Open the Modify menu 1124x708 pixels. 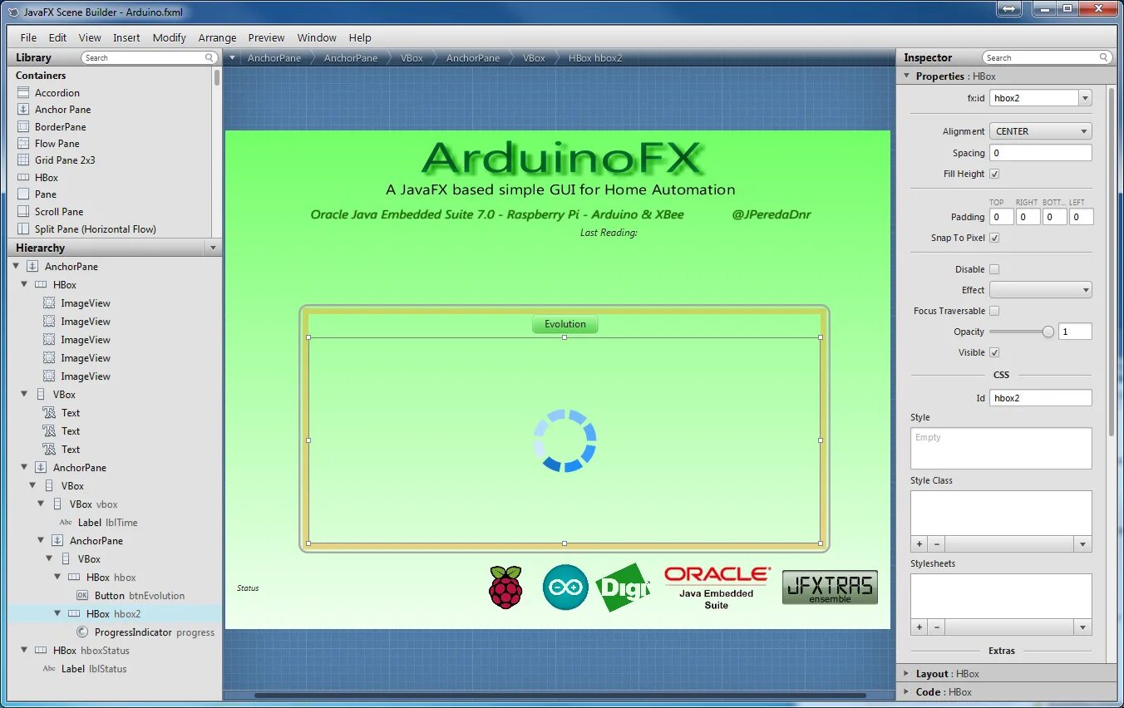pyautogui.click(x=170, y=37)
